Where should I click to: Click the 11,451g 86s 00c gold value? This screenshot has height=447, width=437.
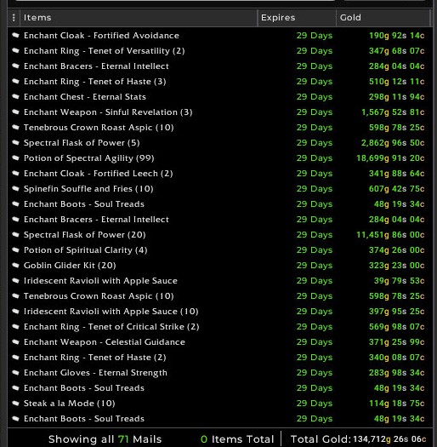[x=390, y=235]
